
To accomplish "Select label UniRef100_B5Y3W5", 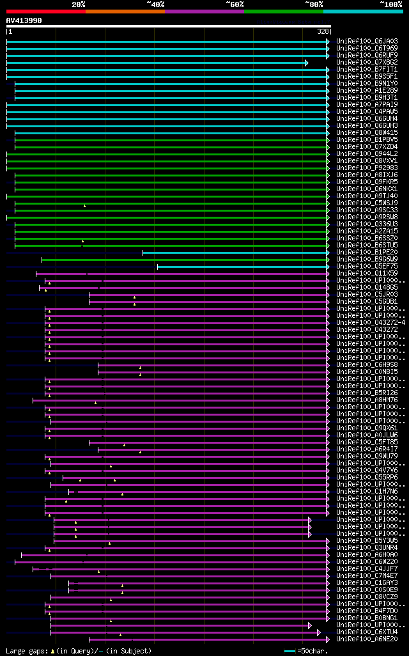I will tap(367, 540).
